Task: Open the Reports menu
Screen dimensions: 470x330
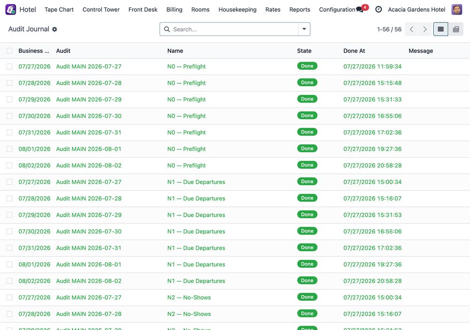Action: pyautogui.click(x=300, y=9)
